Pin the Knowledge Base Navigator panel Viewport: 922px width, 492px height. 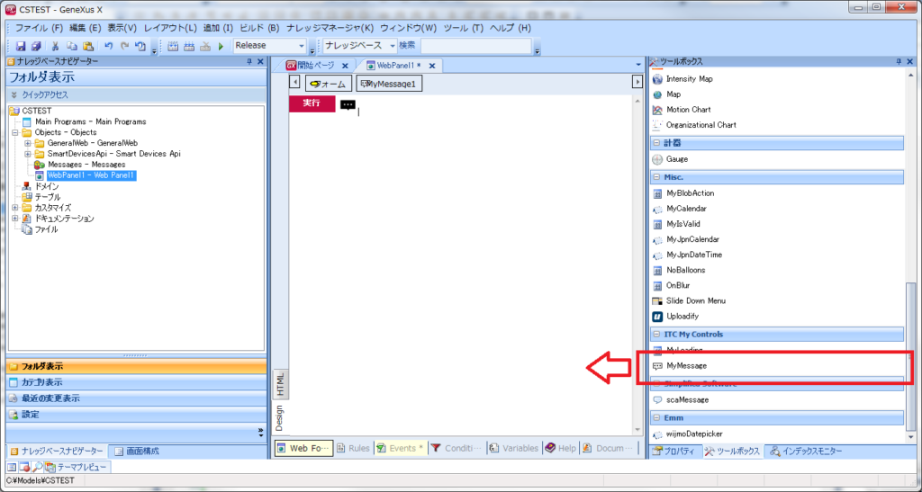pos(249,62)
